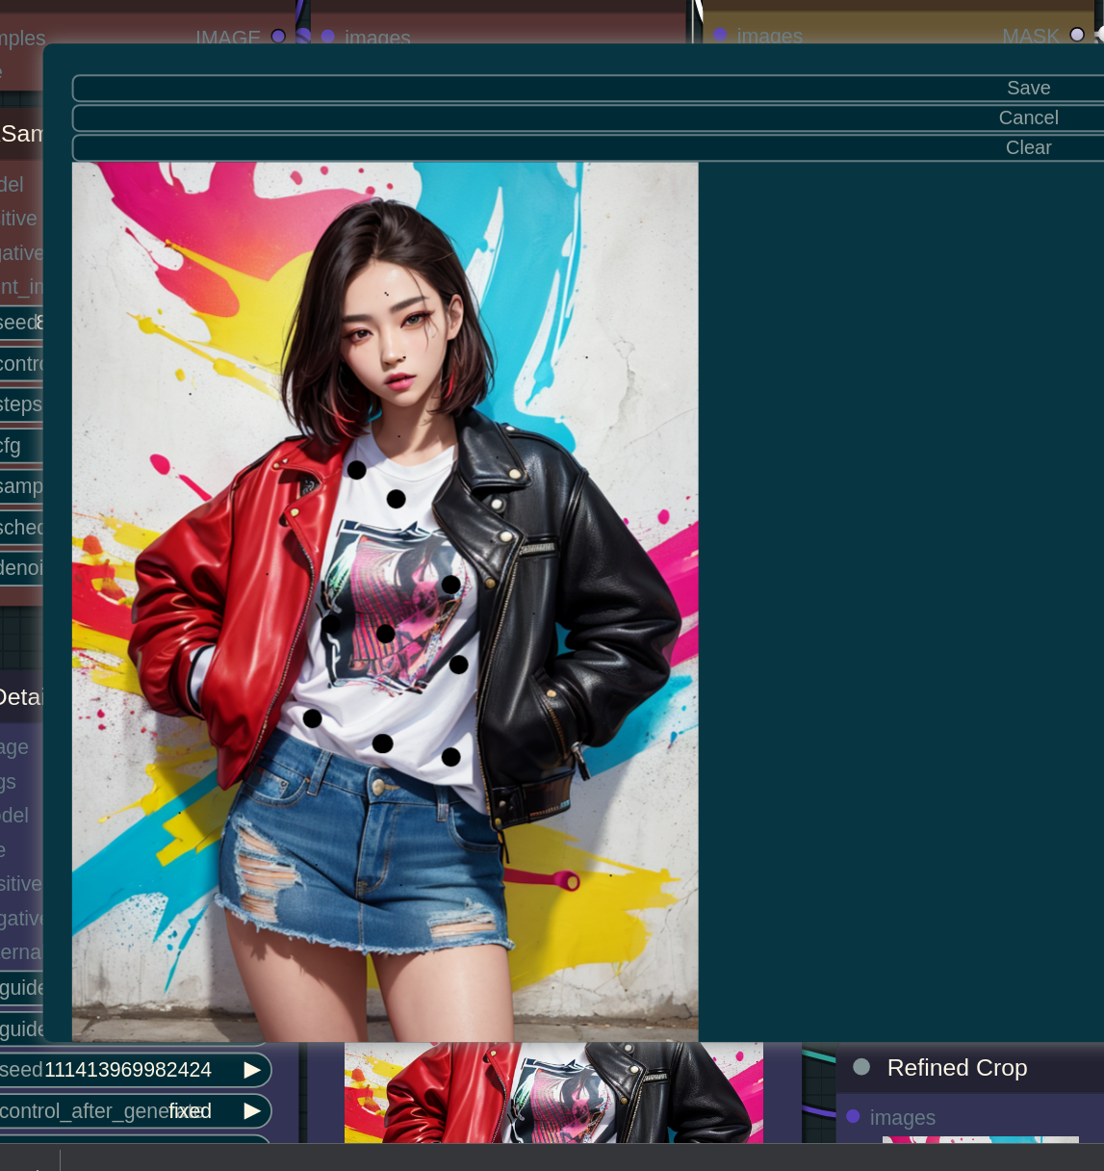Click the purple images input port beside IMAGE
The width and height of the screenshot is (1104, 1171).
tap(328, 37)
